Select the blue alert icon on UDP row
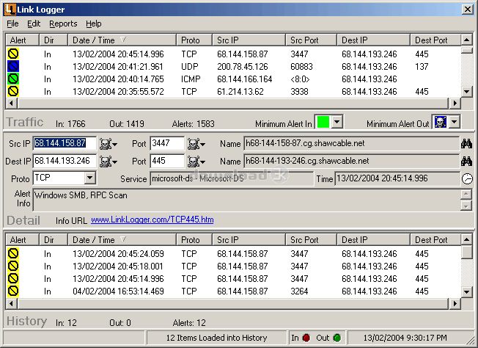Viewport: 478px width, 348px height. tap(13, 66)
